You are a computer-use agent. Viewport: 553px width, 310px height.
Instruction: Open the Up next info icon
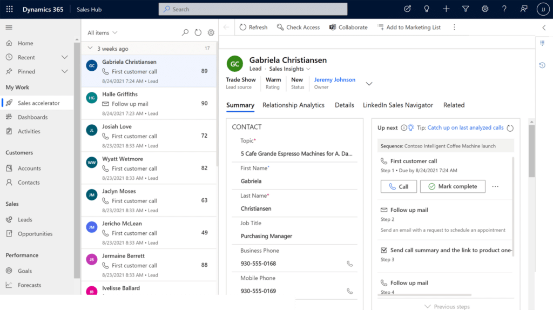[403, 127]
